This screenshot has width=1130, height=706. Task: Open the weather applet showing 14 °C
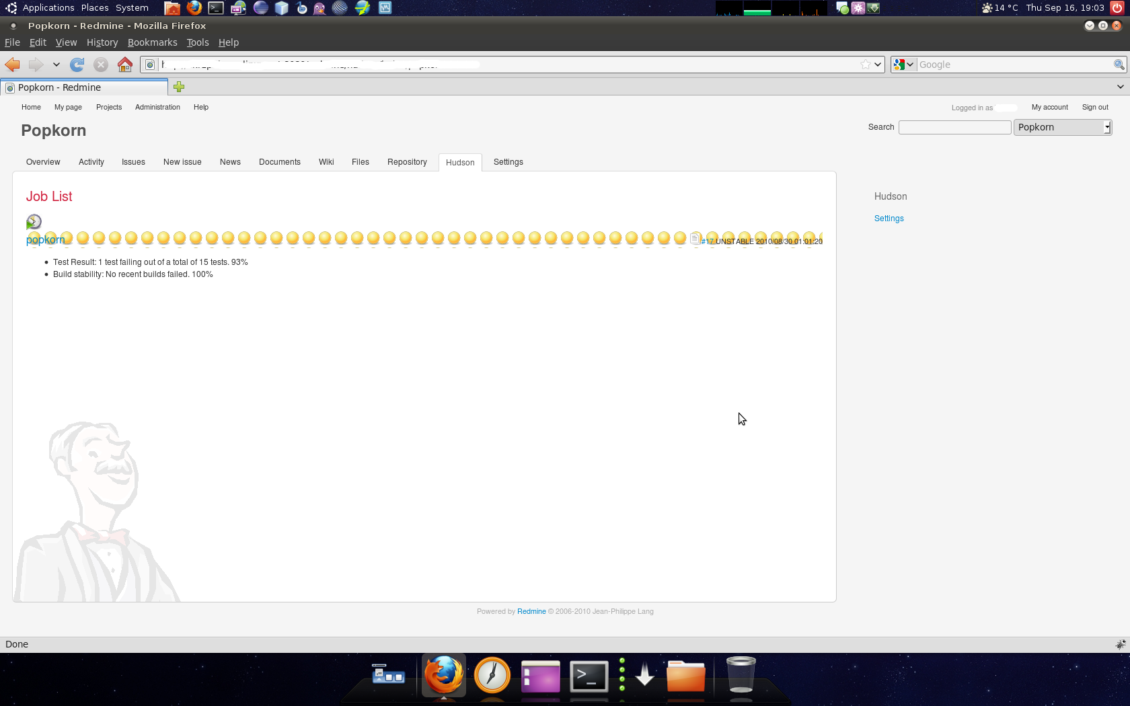tap(1000, 8)
